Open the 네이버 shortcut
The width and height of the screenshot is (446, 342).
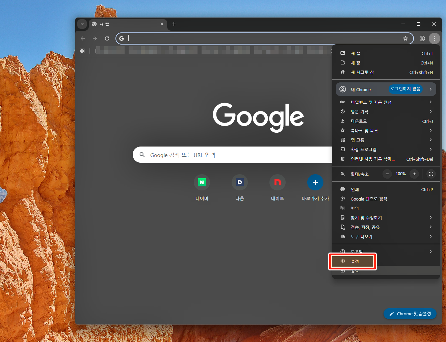(x=202, y=188)
